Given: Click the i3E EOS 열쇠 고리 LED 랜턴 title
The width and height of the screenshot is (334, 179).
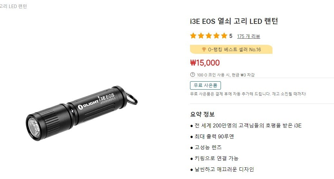Looking at the screenshot, I should (x=234, y=21).
